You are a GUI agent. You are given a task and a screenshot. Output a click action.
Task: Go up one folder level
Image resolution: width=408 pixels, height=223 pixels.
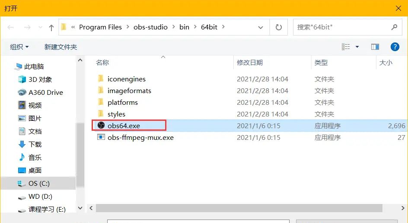(x=51, y=27)
